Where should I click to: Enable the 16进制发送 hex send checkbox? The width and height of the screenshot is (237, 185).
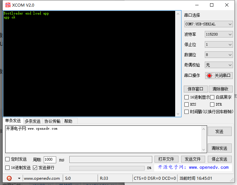click(8, 168)
